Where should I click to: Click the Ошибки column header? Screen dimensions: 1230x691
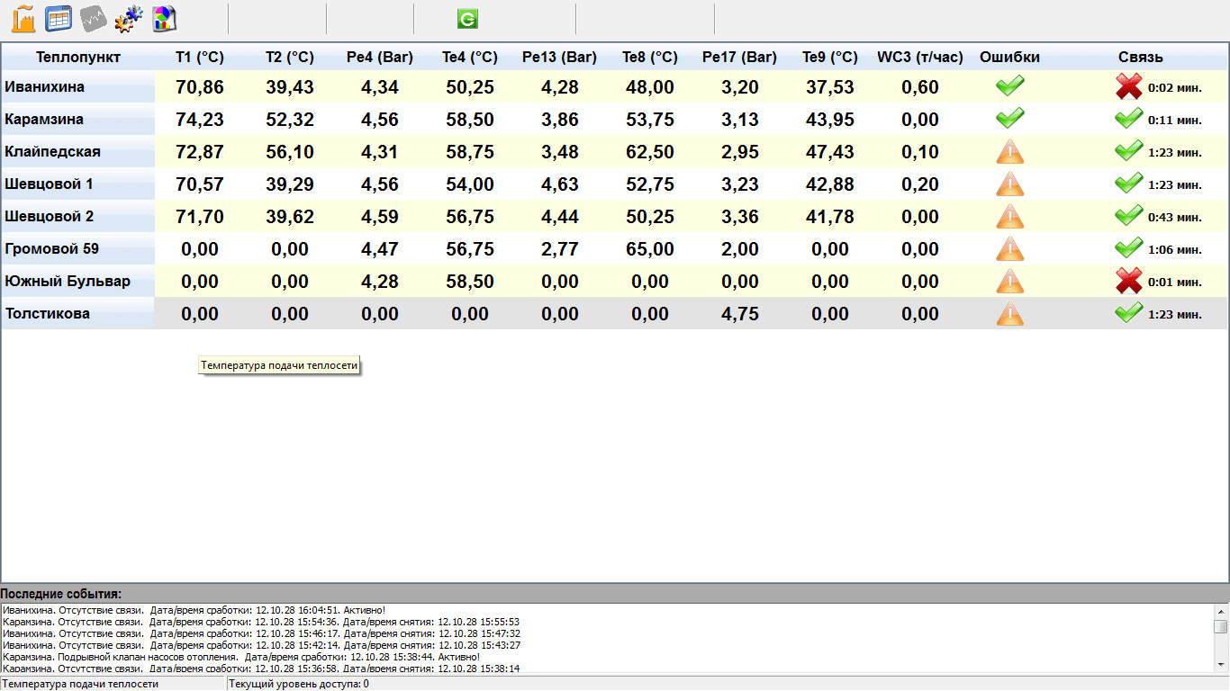pos(1009,58)
